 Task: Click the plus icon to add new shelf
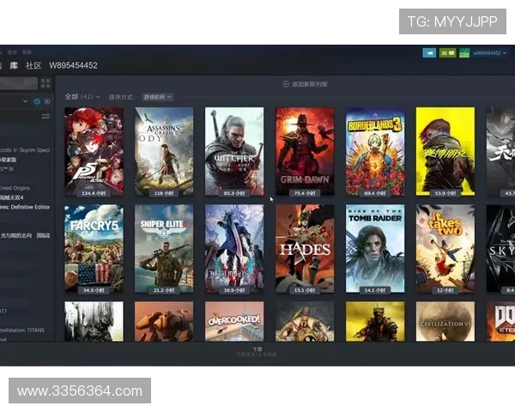click(286, 84)
